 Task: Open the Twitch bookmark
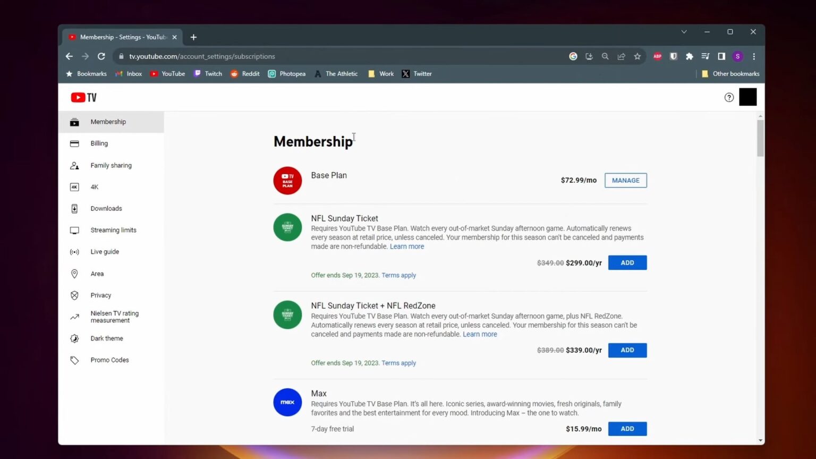[x=208, y=74]
